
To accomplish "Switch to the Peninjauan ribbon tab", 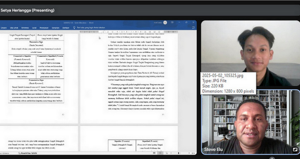I will click(x=44, y=28).
